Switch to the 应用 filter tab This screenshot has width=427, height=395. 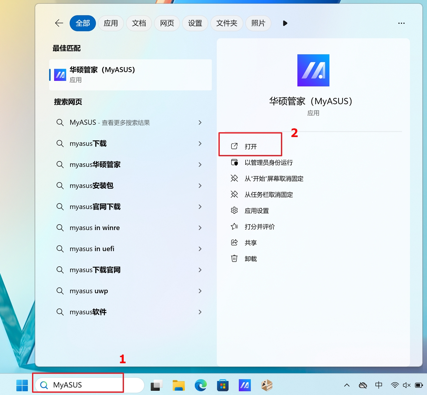click(111, 23)
